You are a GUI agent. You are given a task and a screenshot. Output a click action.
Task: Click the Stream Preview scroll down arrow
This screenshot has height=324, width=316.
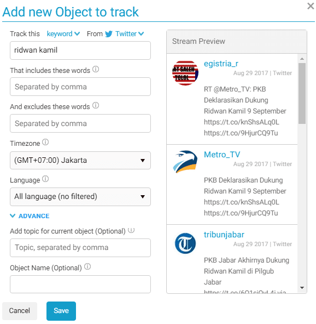[x=302, y=288]
